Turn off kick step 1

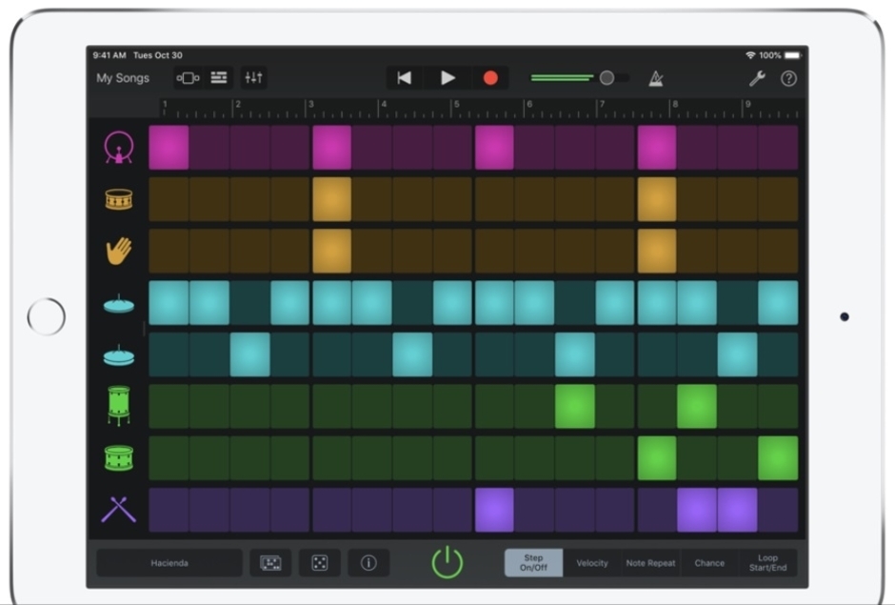(x=169, y=148)
